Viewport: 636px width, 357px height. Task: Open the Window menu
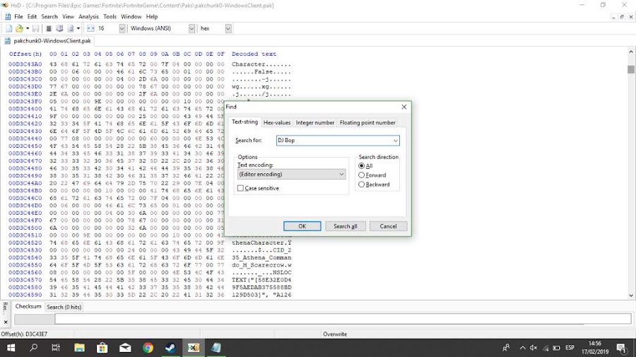click(131, 17)
